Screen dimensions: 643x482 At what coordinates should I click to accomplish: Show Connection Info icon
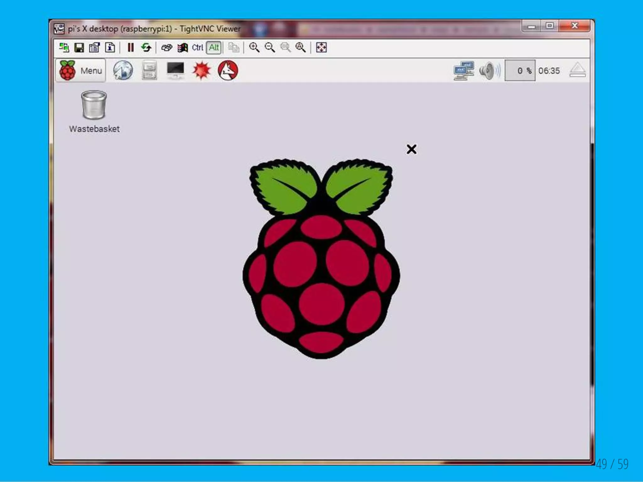tap(110, 48)
